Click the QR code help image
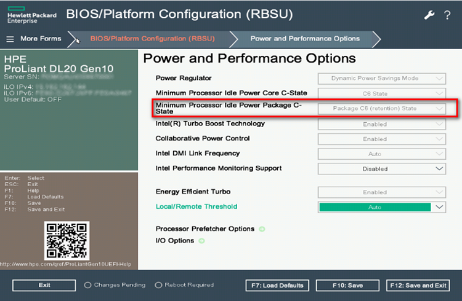Image resolution: width=462 pixels, height=301 pixels. point(67,240)
